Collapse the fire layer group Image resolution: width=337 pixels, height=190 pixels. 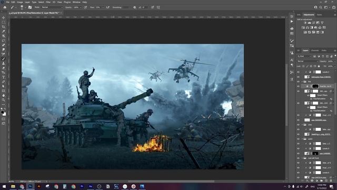tap(302, 82)
